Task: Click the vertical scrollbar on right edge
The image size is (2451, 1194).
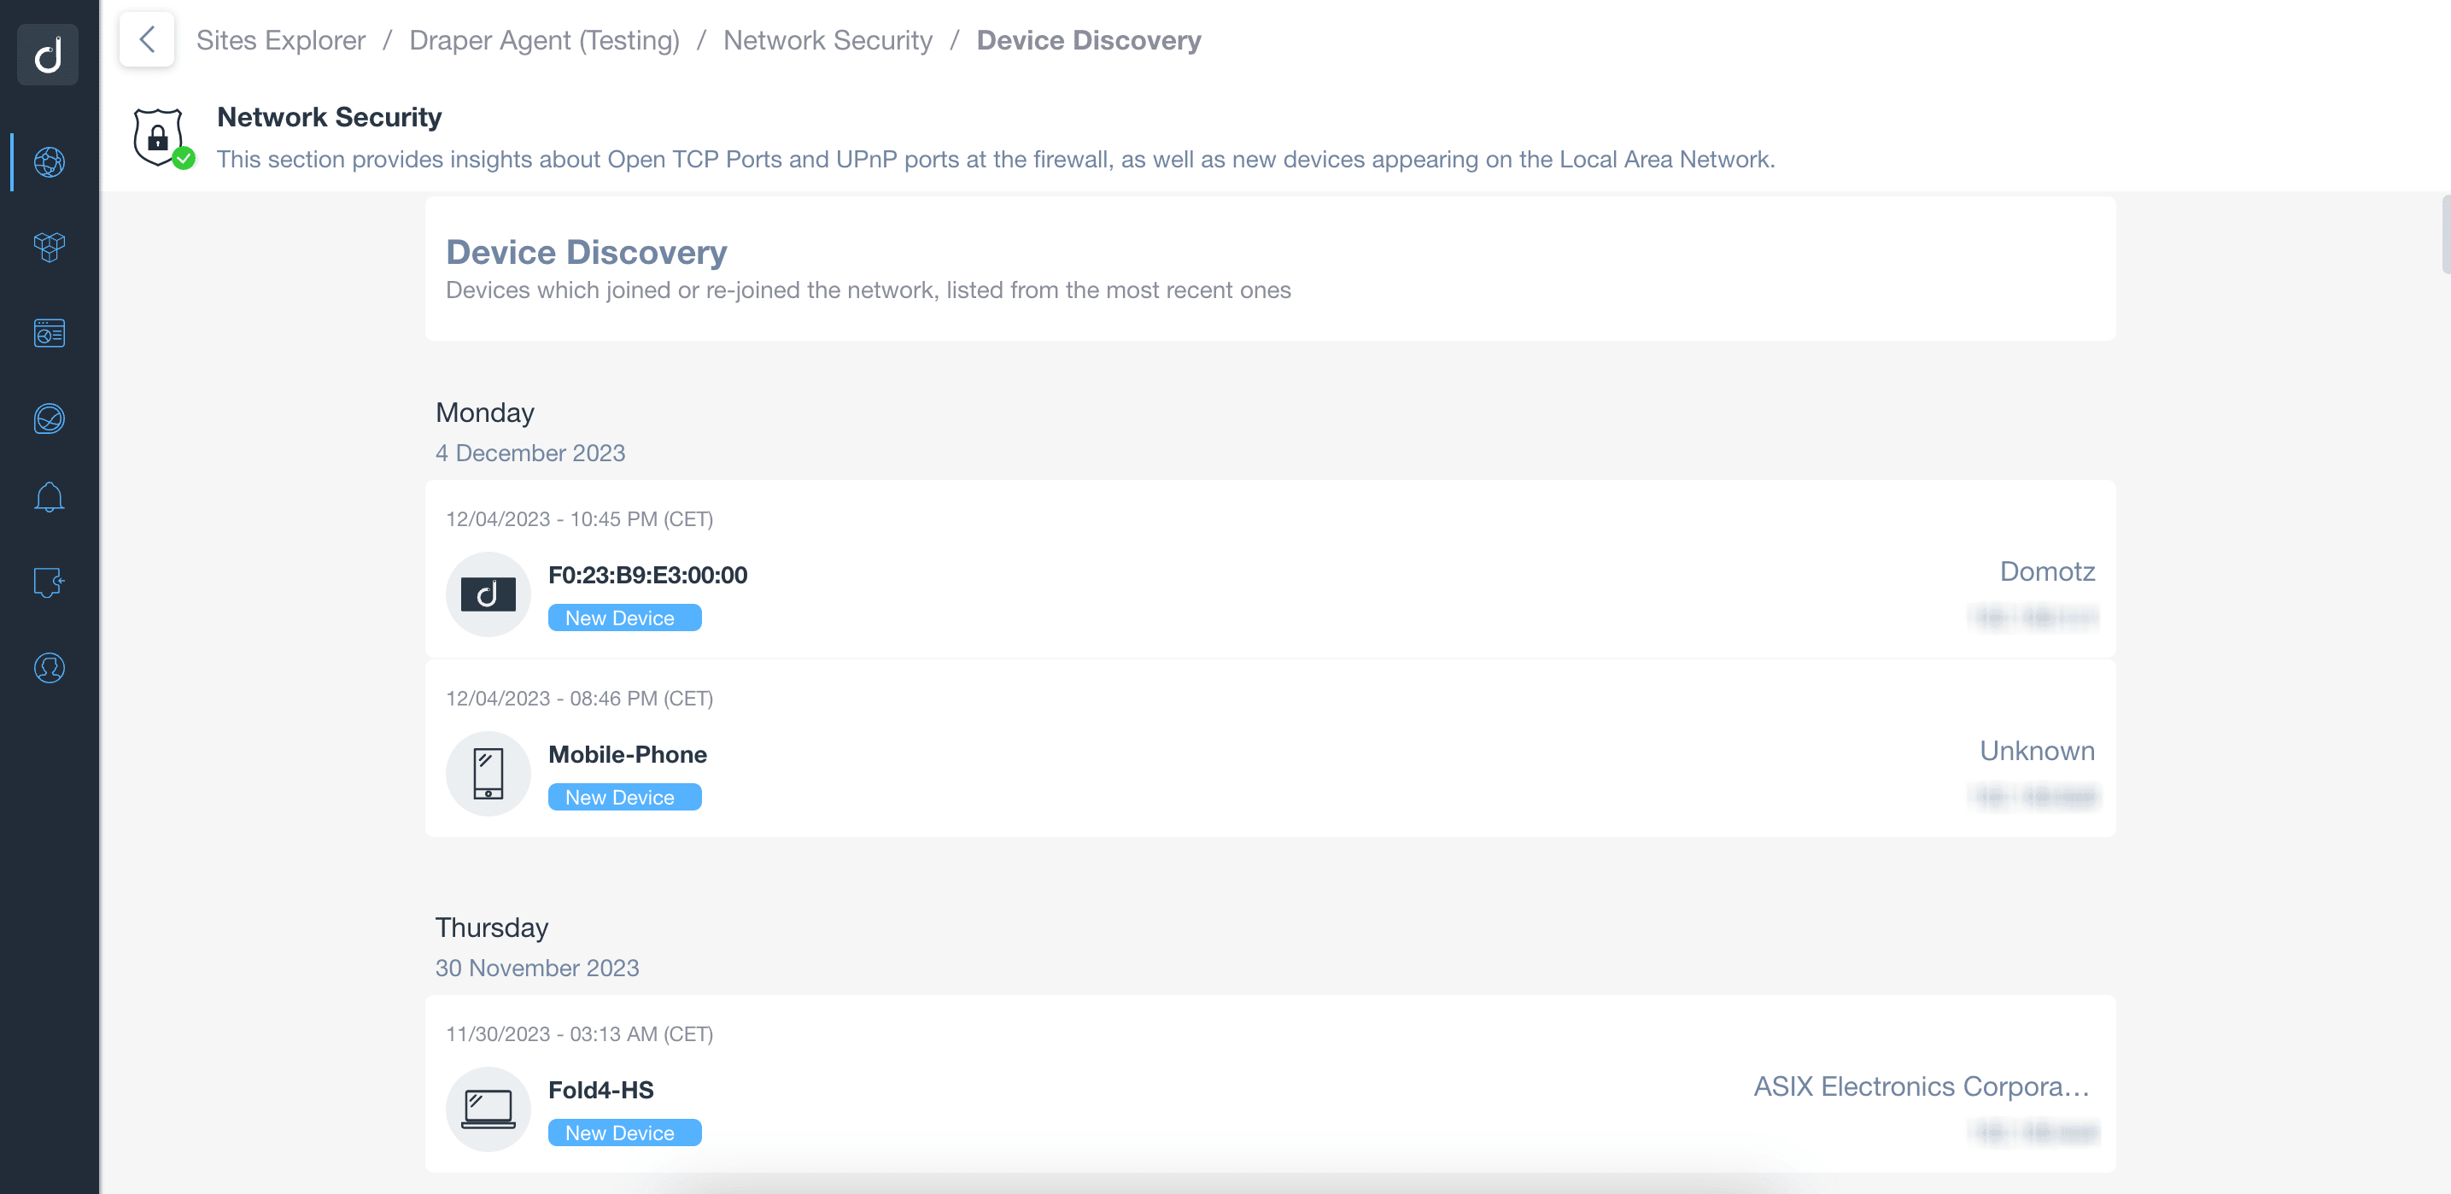Action: [2444, 234]
